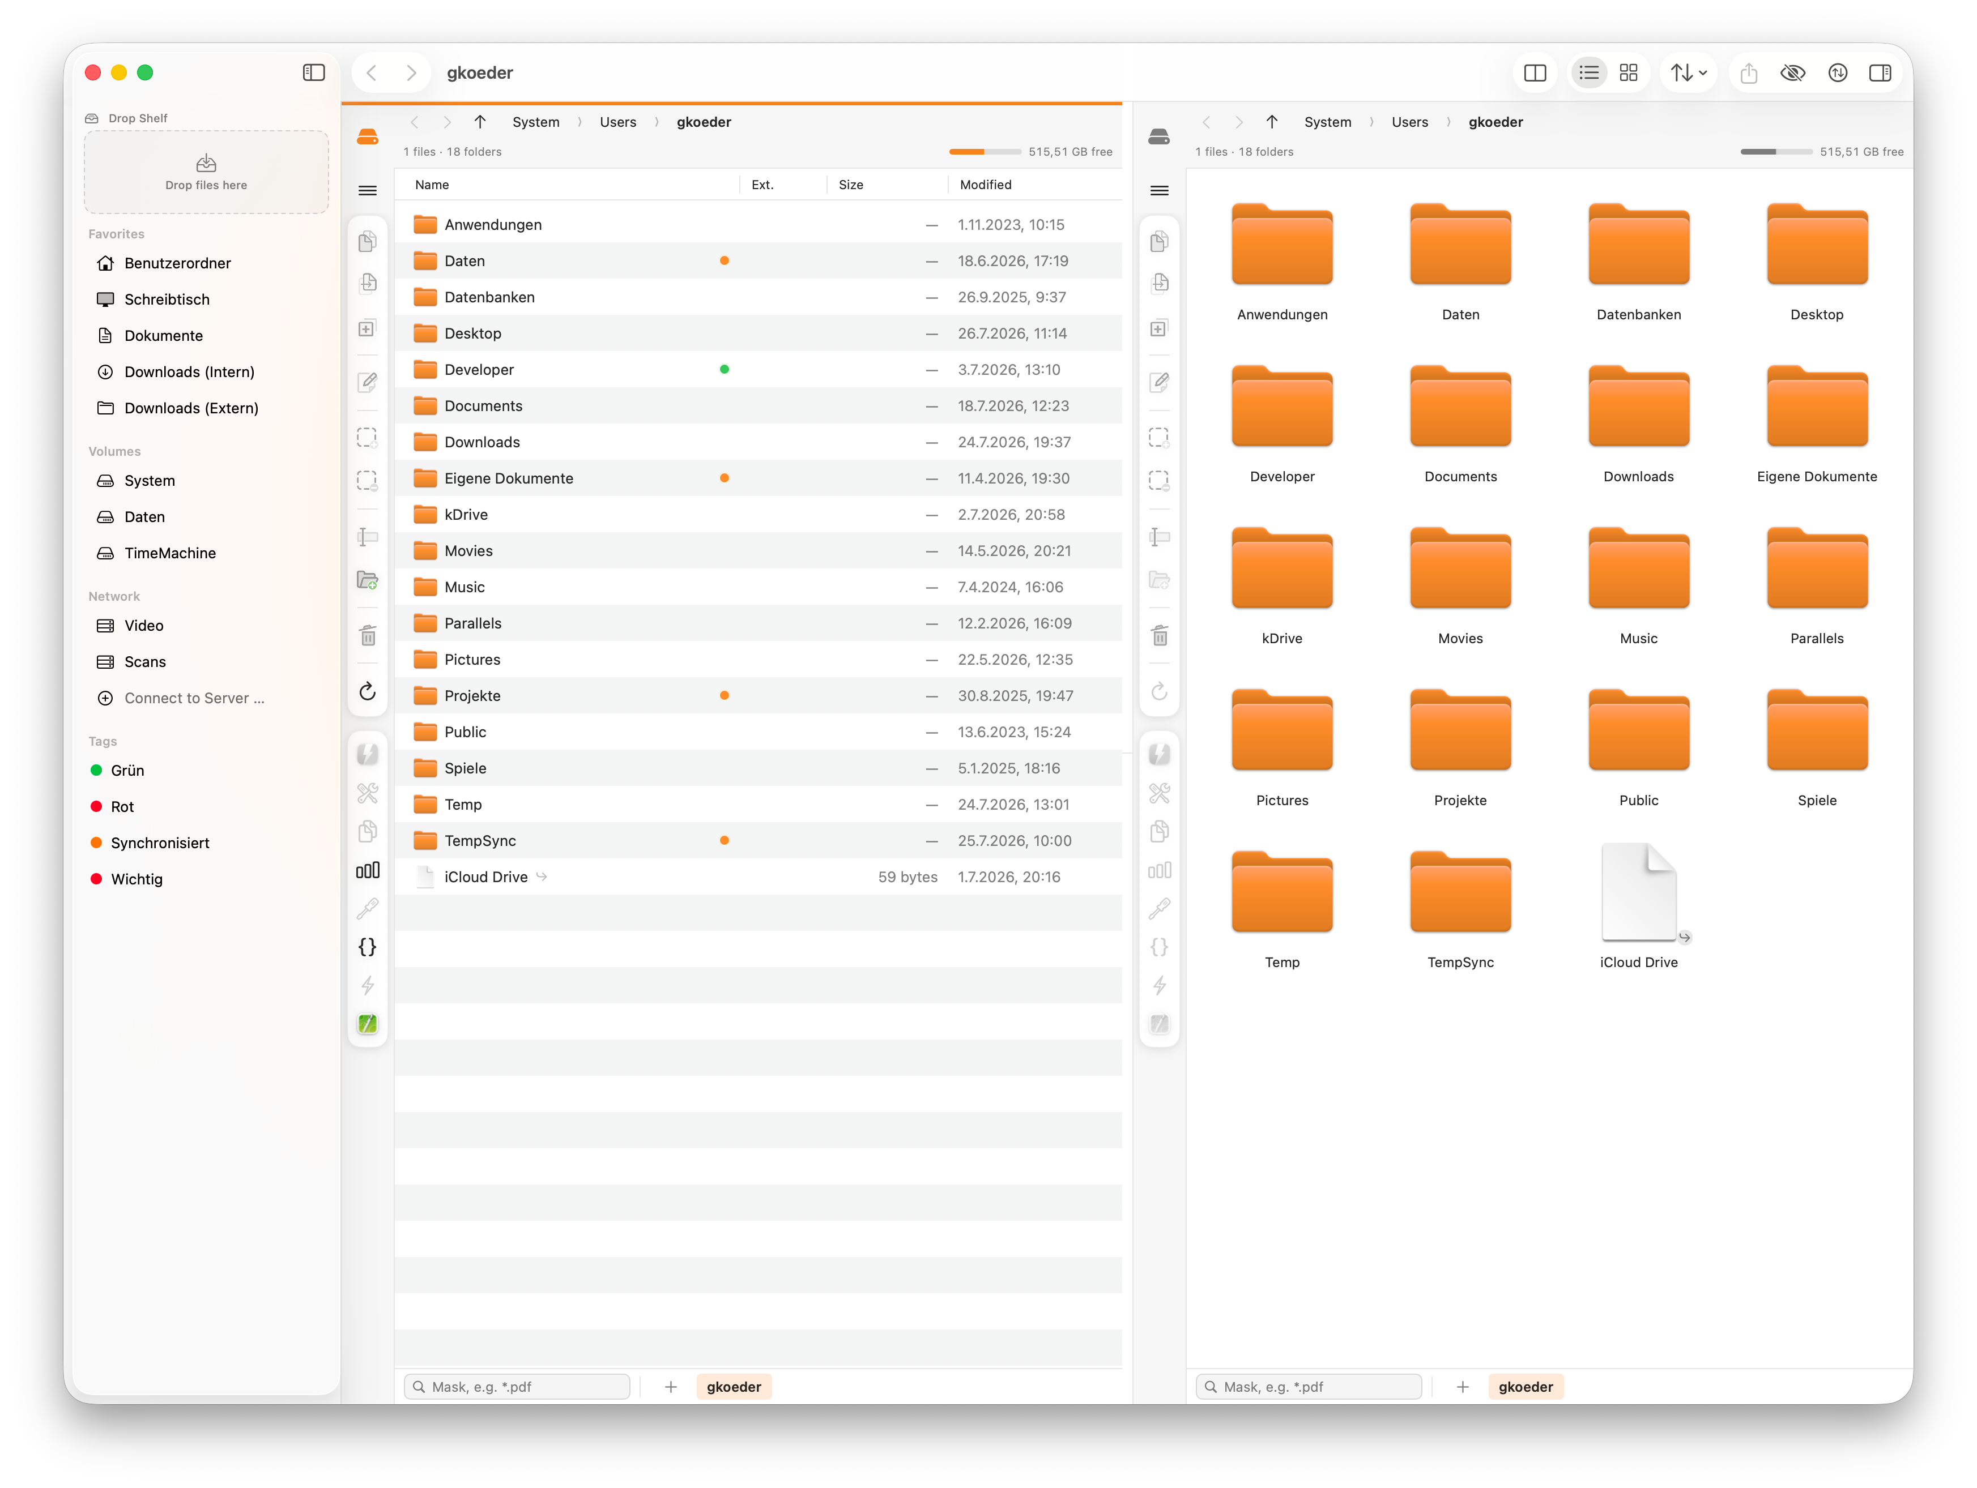Go up one folder in the right pane

pyautogui.click(x=1272, y=122)
